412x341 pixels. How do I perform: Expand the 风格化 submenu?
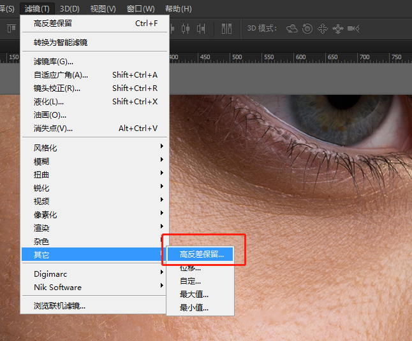[x=94, y=148]
